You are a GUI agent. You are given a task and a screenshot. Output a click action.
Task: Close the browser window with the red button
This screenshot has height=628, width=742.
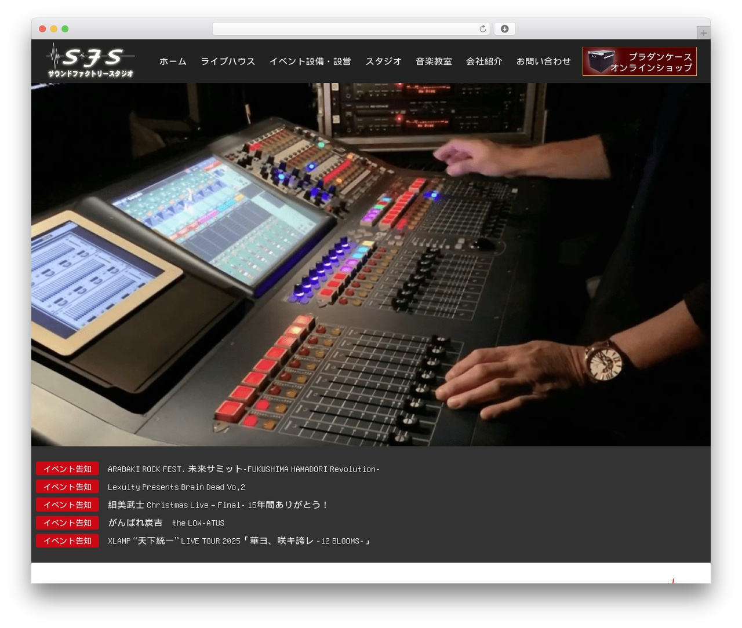click(42, 29)
